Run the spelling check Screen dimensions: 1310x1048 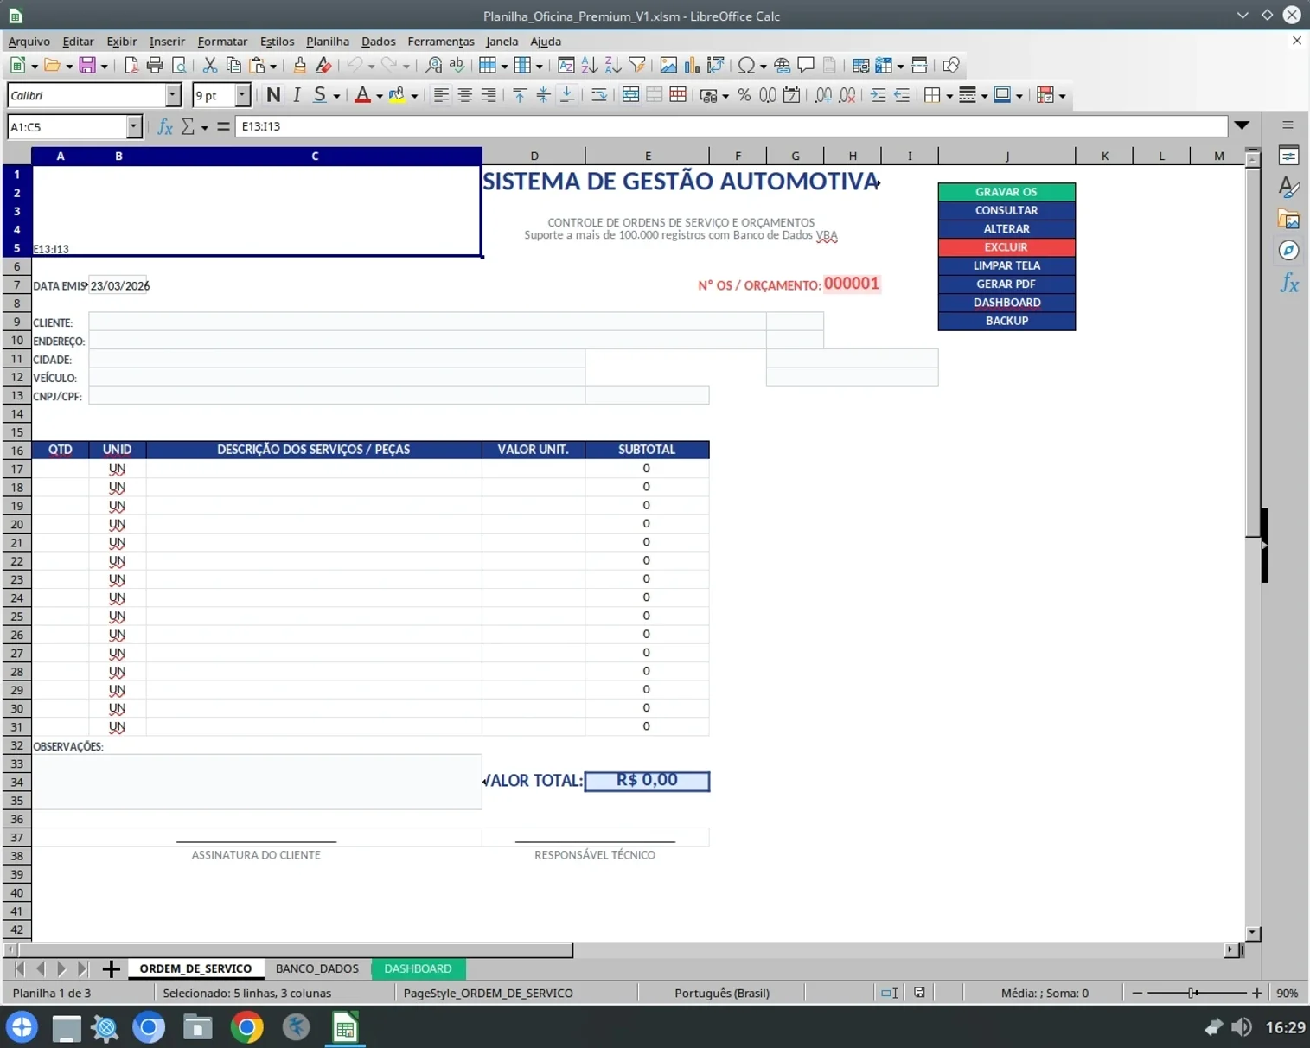[x=457, y=65]
